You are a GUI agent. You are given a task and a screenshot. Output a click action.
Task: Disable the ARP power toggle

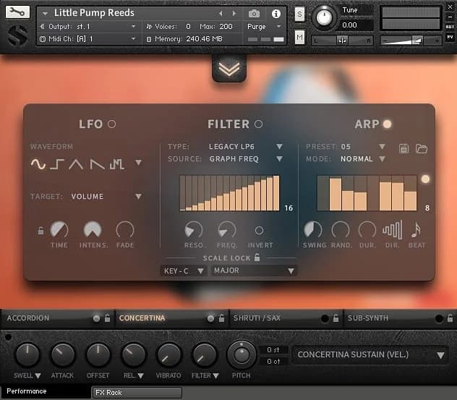387,124
